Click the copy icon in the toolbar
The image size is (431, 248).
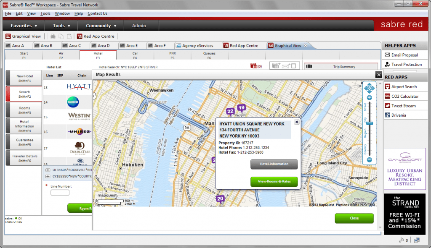coord(61,36)
